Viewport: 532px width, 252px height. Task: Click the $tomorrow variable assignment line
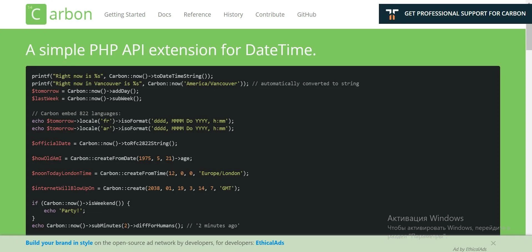pyautogui.click(x=85, y=91)
